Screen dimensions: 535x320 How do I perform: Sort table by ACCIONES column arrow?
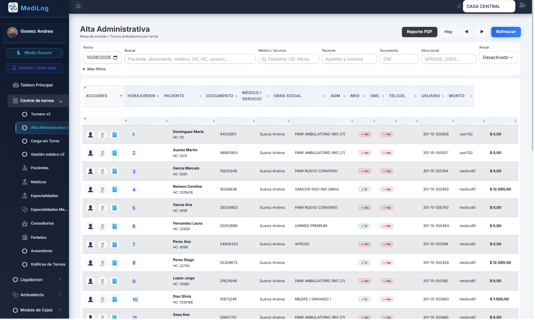pyautogui.click(x=121, y=96)
